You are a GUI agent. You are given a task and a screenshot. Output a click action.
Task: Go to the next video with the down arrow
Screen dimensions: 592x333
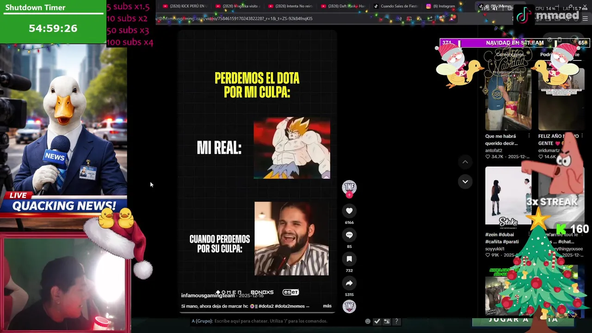coord(465,181)
